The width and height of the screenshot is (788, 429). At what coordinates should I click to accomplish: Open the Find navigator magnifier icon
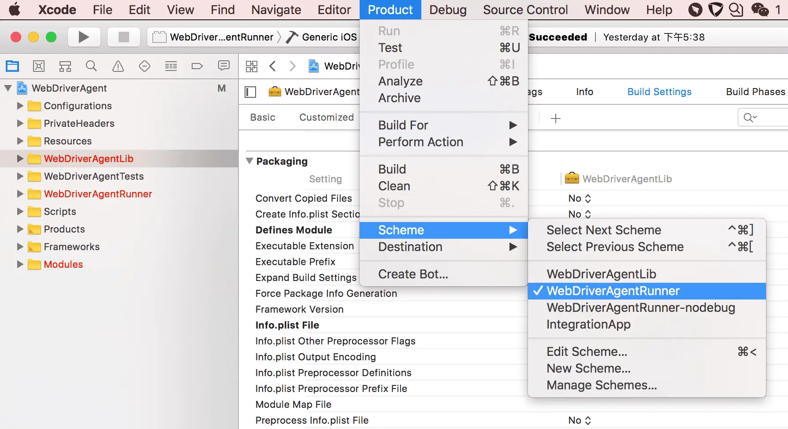[91, 67]
